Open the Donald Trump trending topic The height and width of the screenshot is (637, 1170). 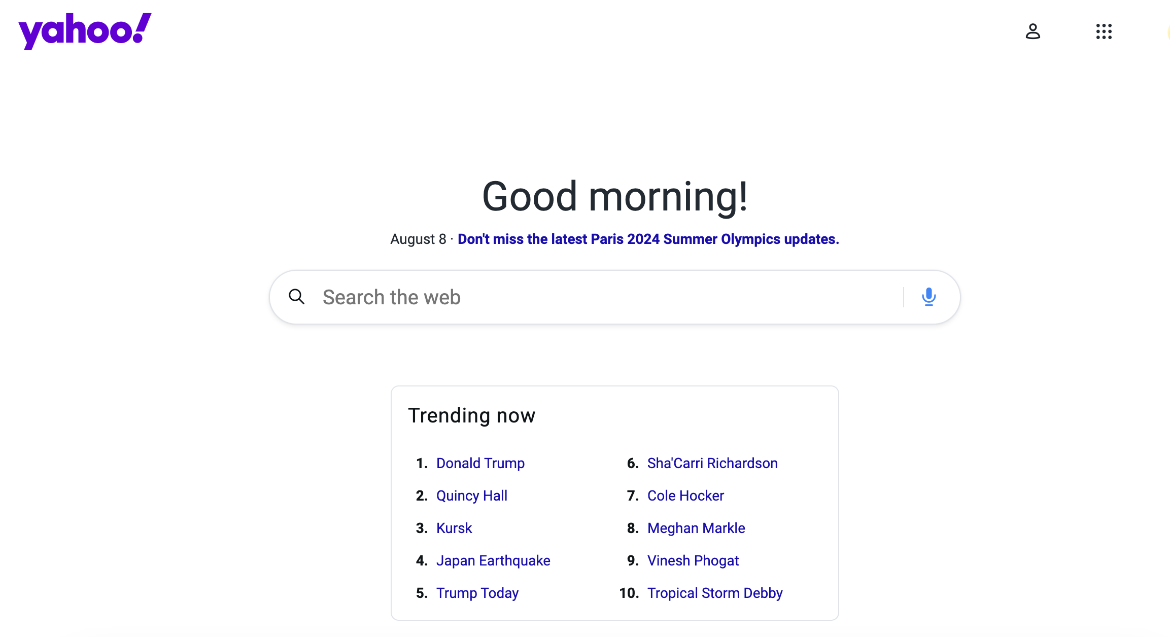pos(480,463)
